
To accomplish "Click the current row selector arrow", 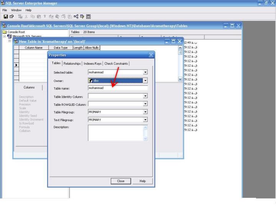I will tap(16, 65).
